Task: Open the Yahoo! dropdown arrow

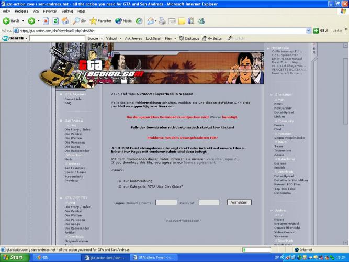Action: coord(120,38)
